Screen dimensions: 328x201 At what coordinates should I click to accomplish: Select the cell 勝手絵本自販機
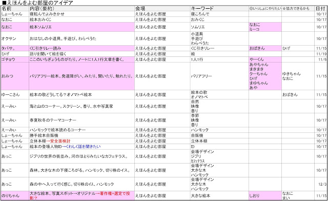[81, 135]
